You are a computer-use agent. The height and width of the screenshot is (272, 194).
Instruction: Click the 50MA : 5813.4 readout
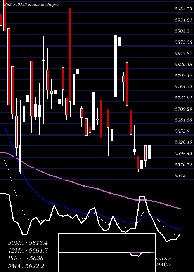(28, 243)
